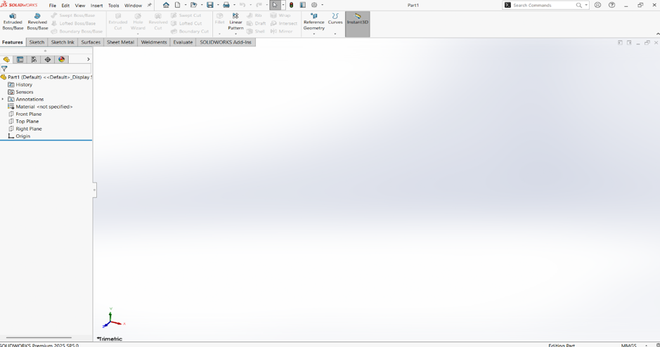Open dropdown arrow next to Save icon
The image size is (660, 347).
pyautogui.click(x=218, y=5)
